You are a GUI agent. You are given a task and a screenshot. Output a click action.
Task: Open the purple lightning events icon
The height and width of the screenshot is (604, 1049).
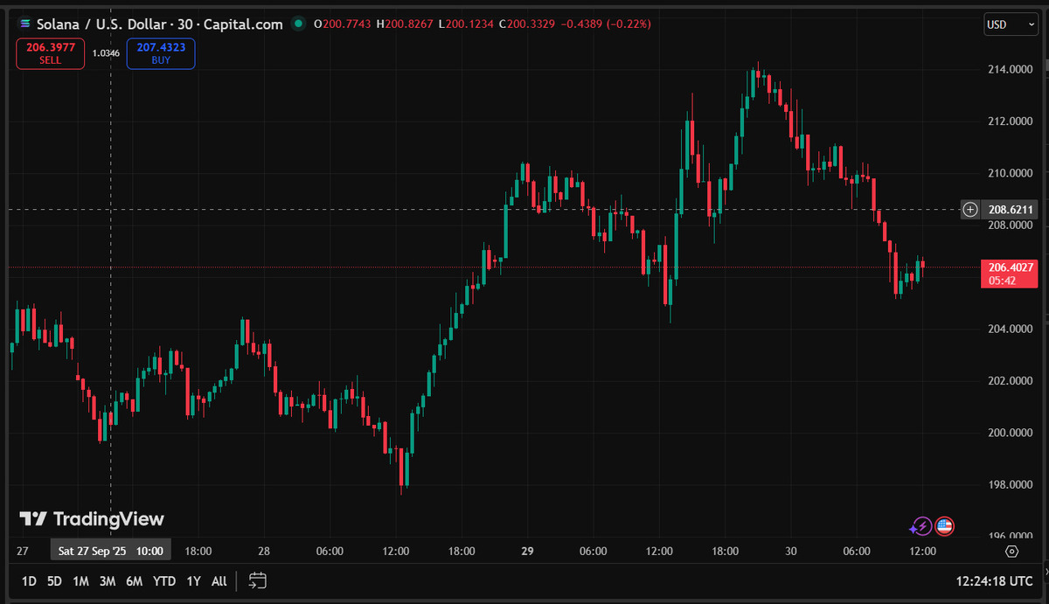920,526
